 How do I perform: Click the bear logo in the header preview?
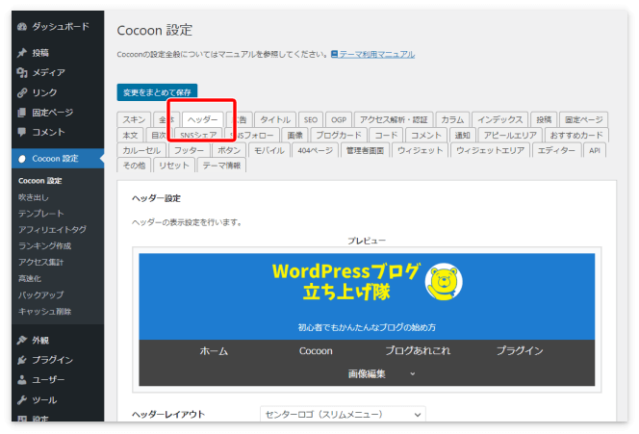click(x=444, y=282)
